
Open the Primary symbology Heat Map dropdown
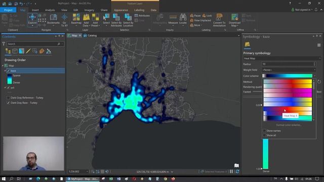coord(282,59)
